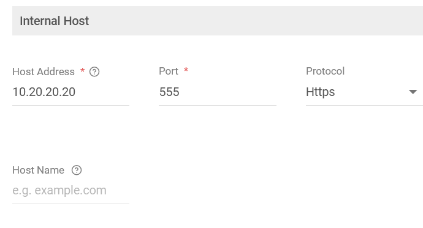Click the Internal Host section header

click(x=54, y=21)
